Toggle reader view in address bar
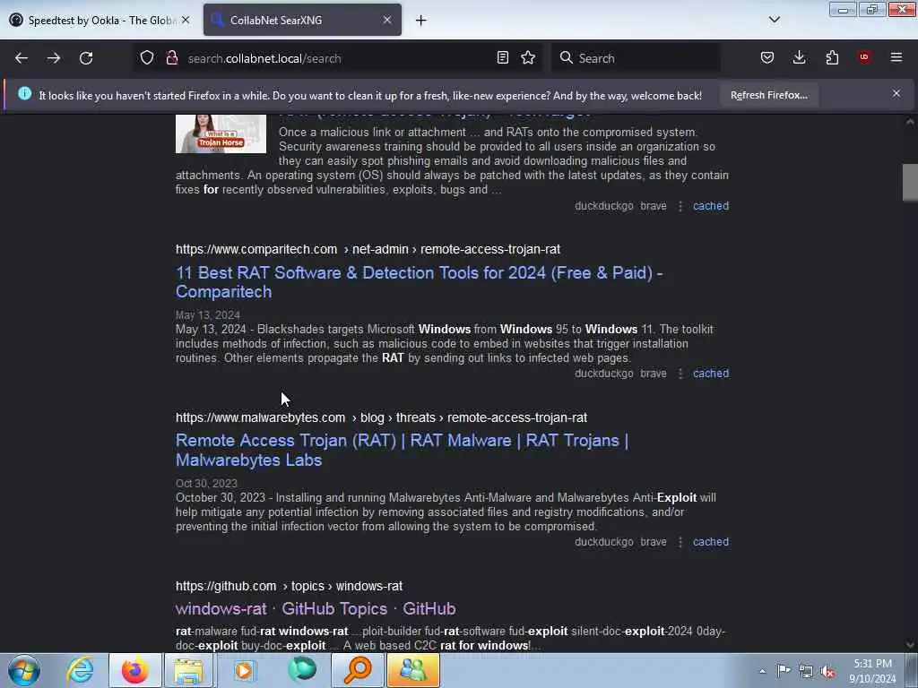This screenshot has width=918, height=688. pyautogui.click(x=502, y=57)
